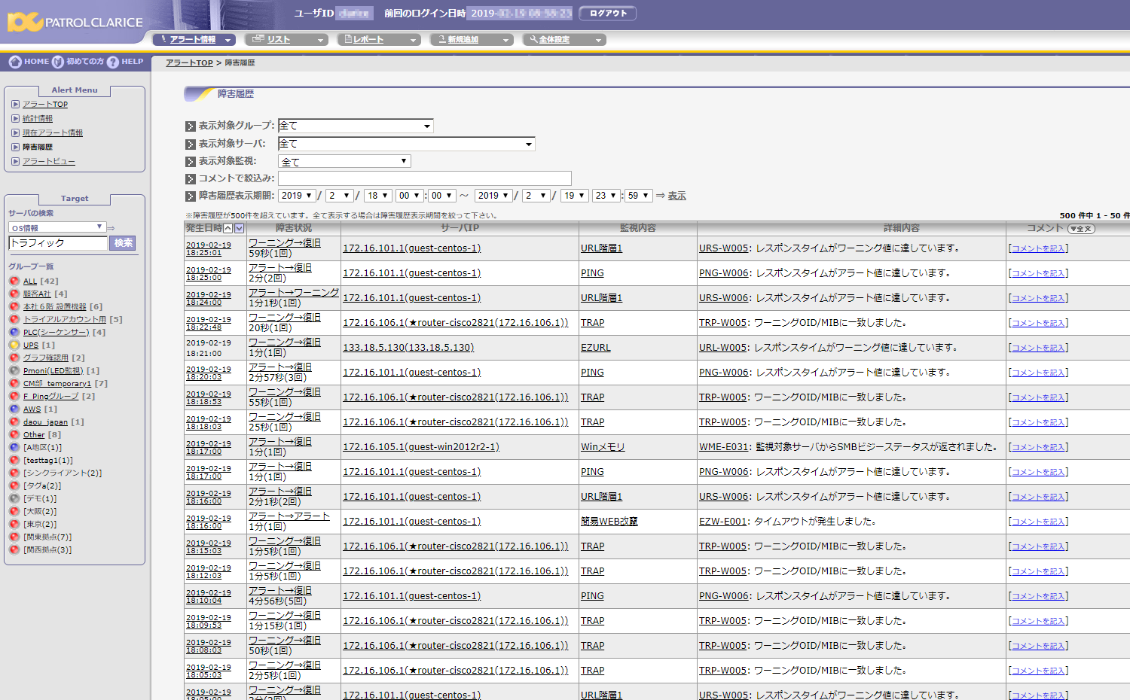
Task: Click the yellow status icon beside UPS
Action: coord(14,345)
